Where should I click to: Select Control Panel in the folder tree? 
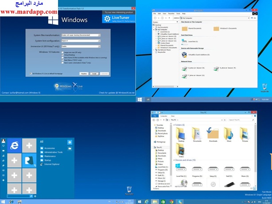(165, 43)
